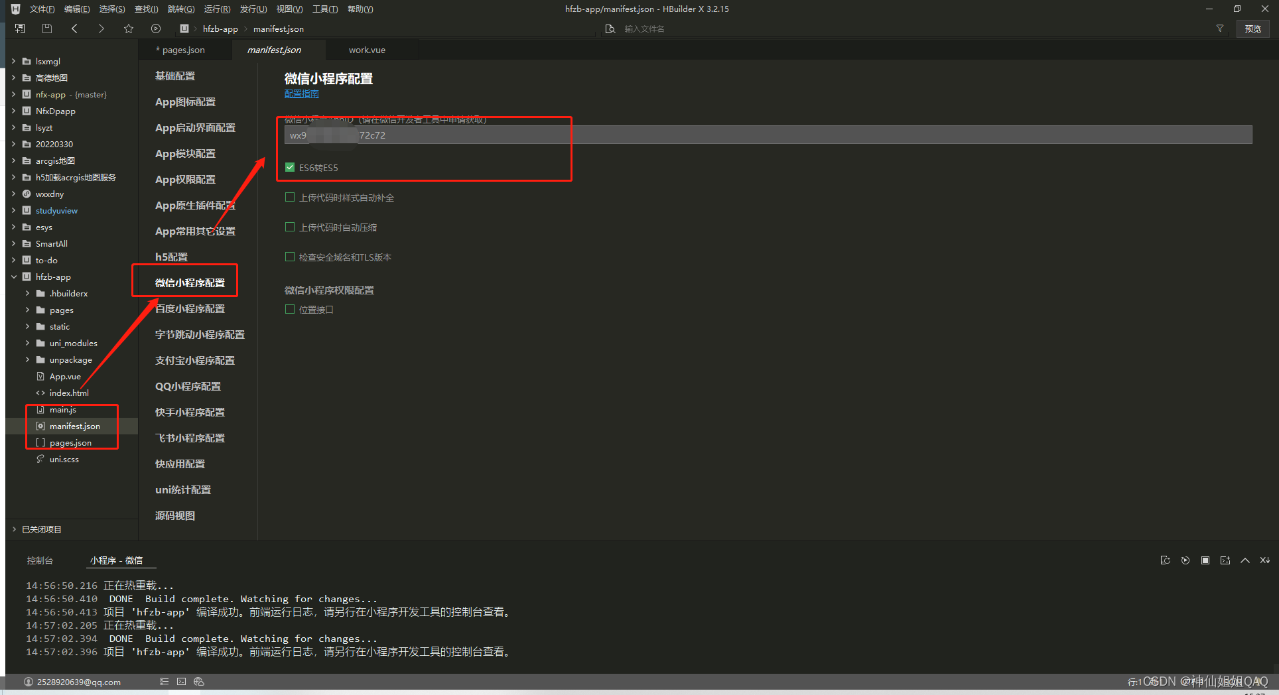Click the uni.scss file icon
This screenshot has height=695, width=1279.
coord(40,459)
